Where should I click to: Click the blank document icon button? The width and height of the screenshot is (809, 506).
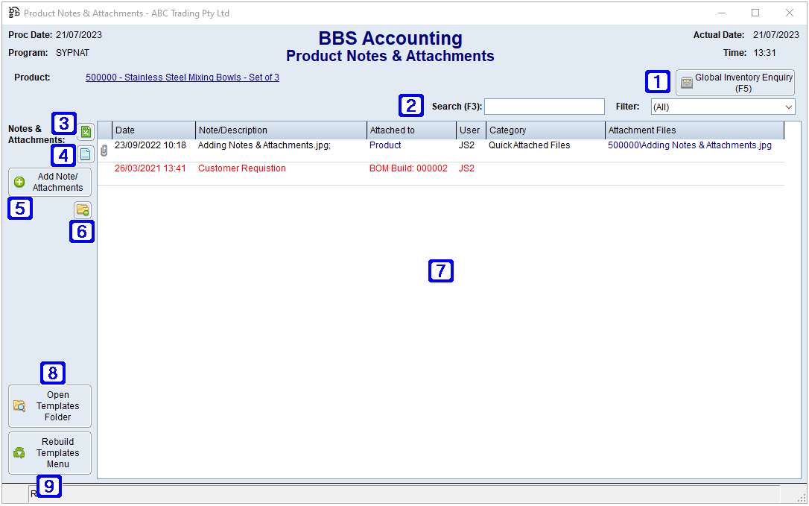[85, 155]
